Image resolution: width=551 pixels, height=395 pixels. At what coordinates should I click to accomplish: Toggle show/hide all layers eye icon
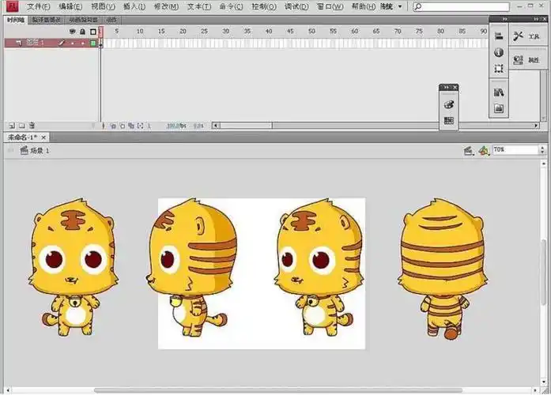[x=73, y=32]
